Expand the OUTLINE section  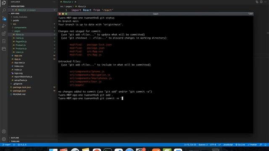click(x=15, y=138)
